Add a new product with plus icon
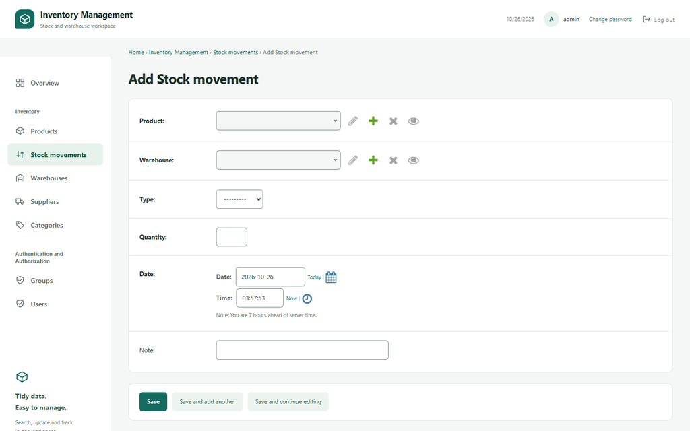This screenshot has height=431, width=690. [x=373, y=121]
